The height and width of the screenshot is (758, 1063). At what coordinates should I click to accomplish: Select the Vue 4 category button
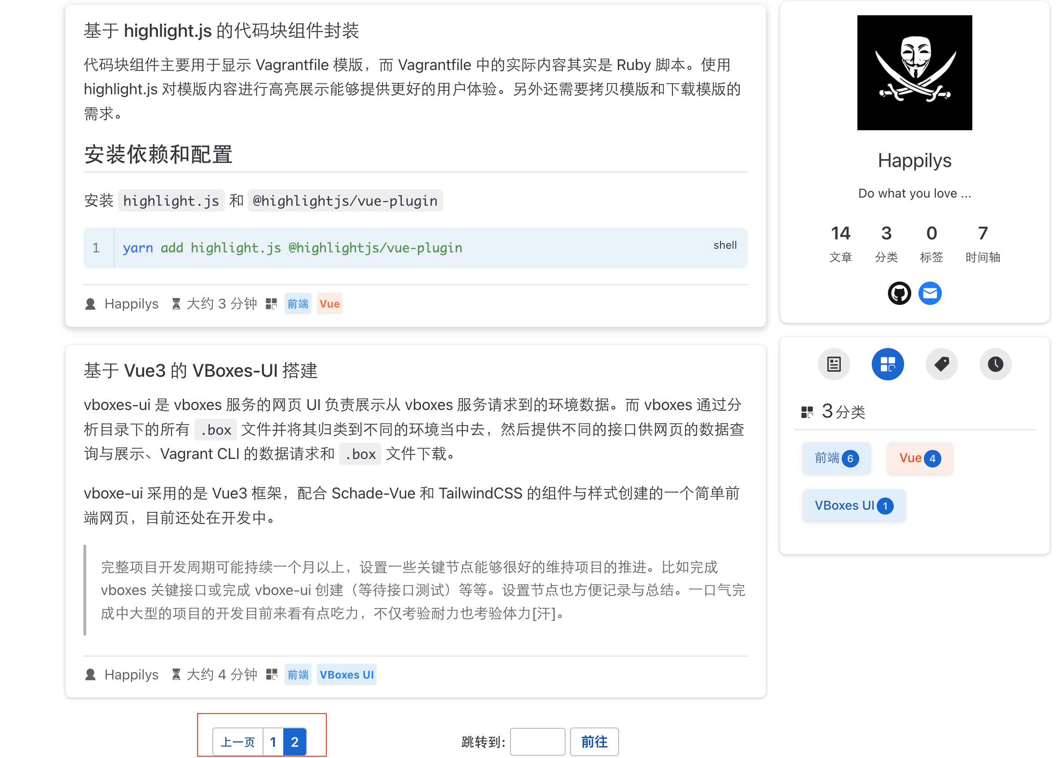coord(919,458)
